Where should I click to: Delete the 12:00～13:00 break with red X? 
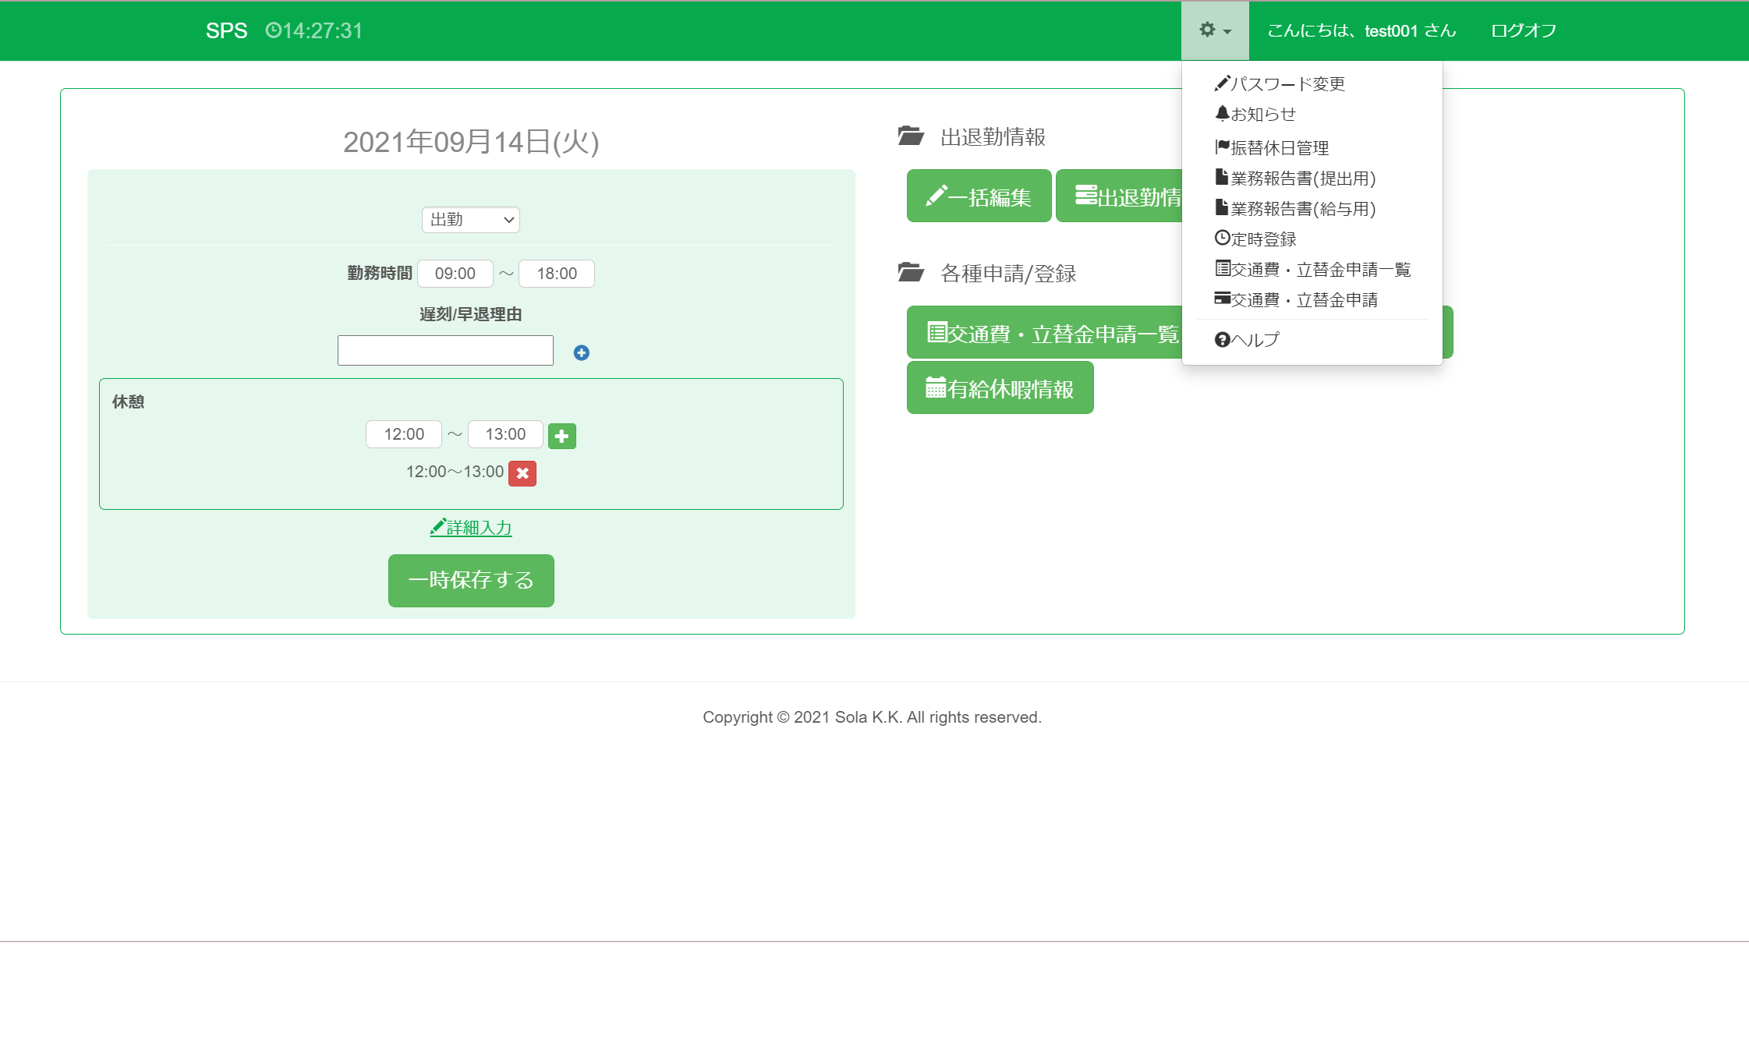522,473
